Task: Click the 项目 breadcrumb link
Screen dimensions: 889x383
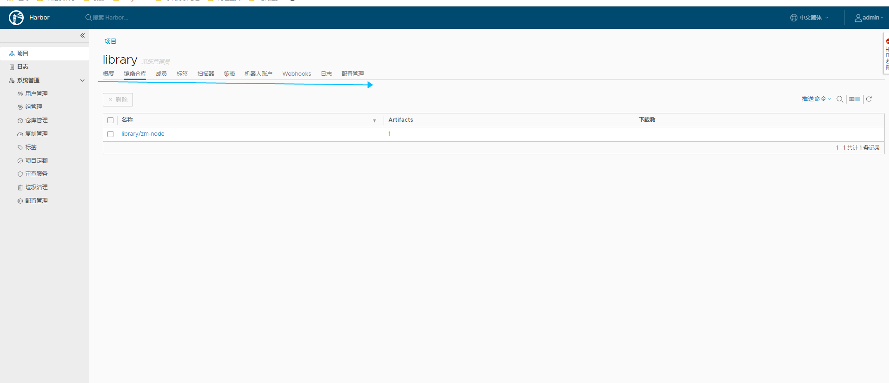Action: click(110, 41)
